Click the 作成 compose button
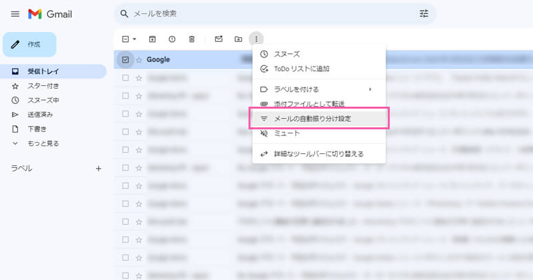This screenshot has height=280, width=533. tap(29, 44)
